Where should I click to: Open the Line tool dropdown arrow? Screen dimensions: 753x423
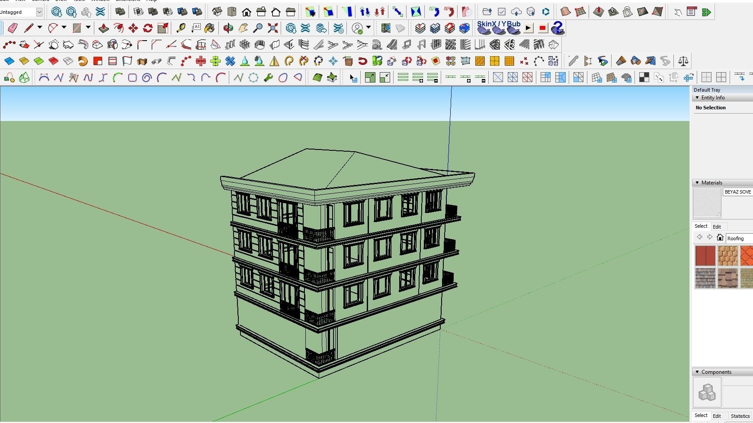40,28
